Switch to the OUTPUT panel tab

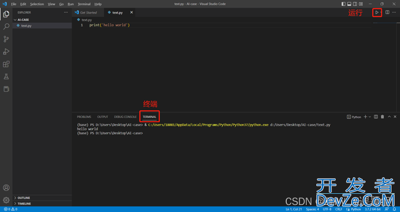(x=102, y=117)
